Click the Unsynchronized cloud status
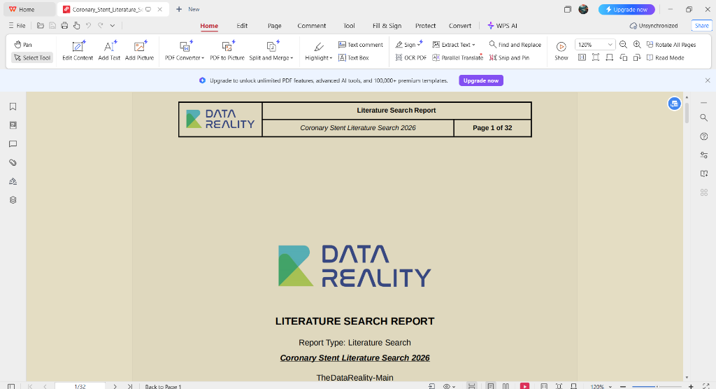This screenshot has width=716, height=389. (654, 26)
